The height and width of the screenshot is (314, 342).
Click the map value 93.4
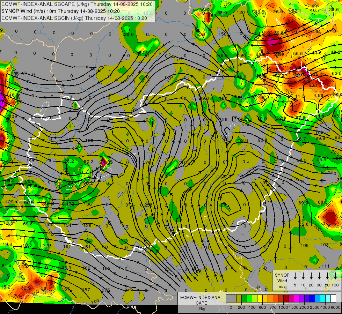(x=262, y=140)
